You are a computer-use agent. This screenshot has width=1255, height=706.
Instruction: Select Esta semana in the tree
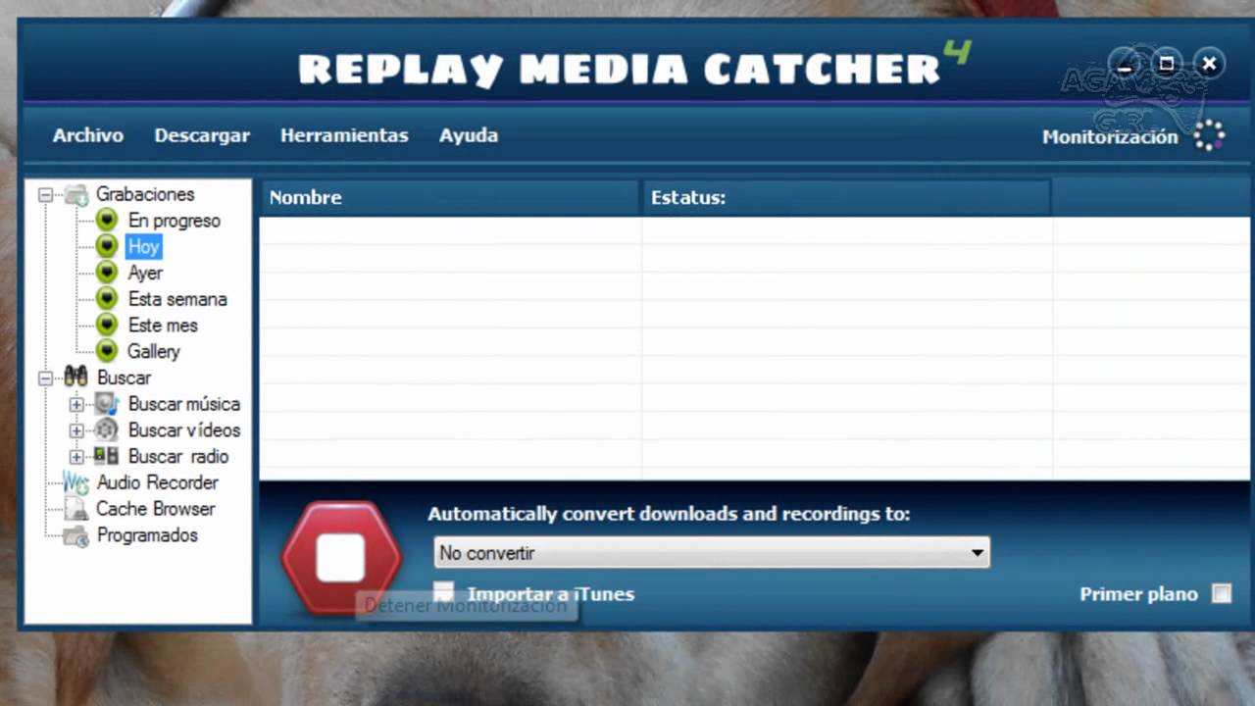(x=177, y=299)
